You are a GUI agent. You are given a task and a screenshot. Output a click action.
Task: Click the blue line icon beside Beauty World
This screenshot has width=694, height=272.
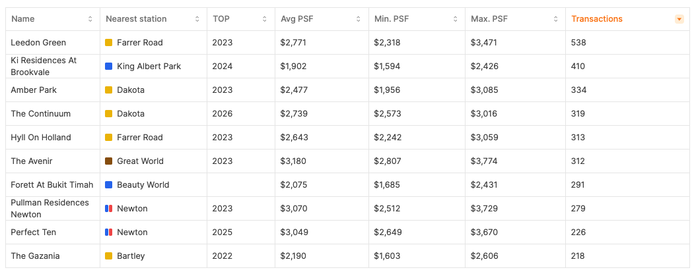tap(108, 185)
